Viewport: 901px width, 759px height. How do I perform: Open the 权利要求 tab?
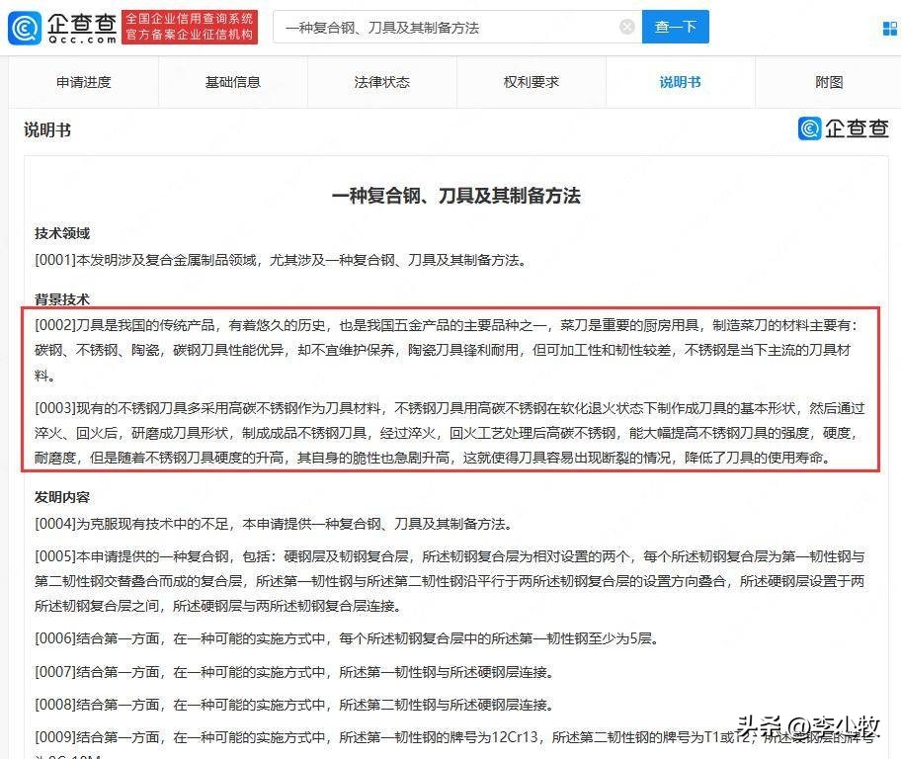point(531,82)
